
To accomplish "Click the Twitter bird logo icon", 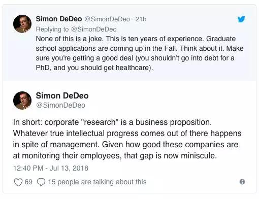I will 241,19.
